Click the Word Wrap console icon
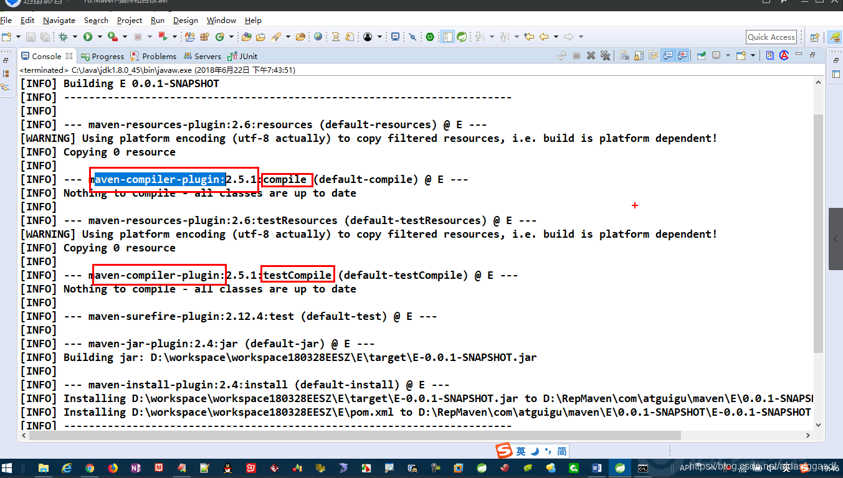The height and width of the screenshot is (478, 843). click(x=653, y=55)
